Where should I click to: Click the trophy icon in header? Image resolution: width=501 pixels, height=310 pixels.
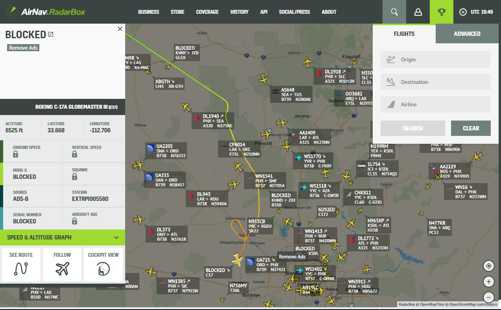[x=442, y=12]
